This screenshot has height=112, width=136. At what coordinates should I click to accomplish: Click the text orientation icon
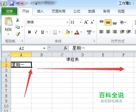(x=122, y=22)
